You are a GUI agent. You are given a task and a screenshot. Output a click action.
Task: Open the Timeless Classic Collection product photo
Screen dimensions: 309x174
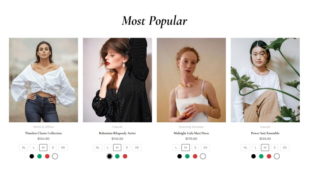[43, 80]
